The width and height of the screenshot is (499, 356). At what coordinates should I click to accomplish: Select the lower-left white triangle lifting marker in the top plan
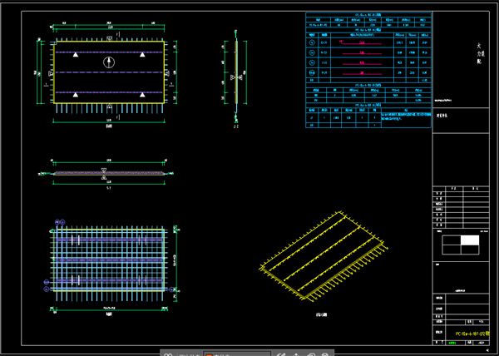pyautogui.click(x=76, y=95)
